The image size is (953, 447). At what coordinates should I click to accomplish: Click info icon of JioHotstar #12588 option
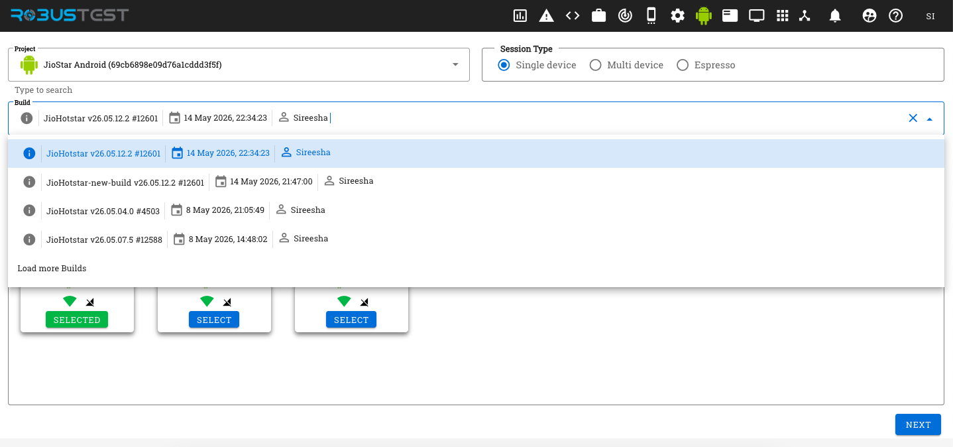coord(29,239)
